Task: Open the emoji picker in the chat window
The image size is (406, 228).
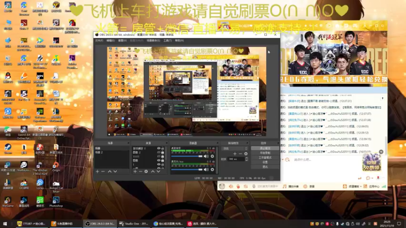Action: (368, 178)
